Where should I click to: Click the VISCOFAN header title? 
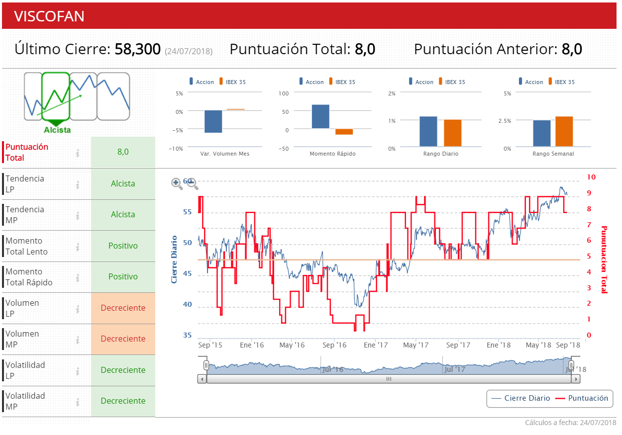pyautogui.click(x=49, y=16)
